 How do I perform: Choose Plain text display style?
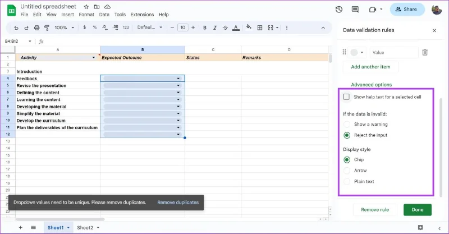(x=347, y=181)
